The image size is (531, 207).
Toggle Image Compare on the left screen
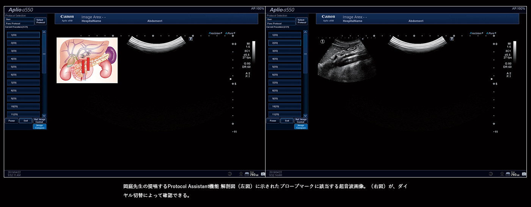(x=40, y=127)
